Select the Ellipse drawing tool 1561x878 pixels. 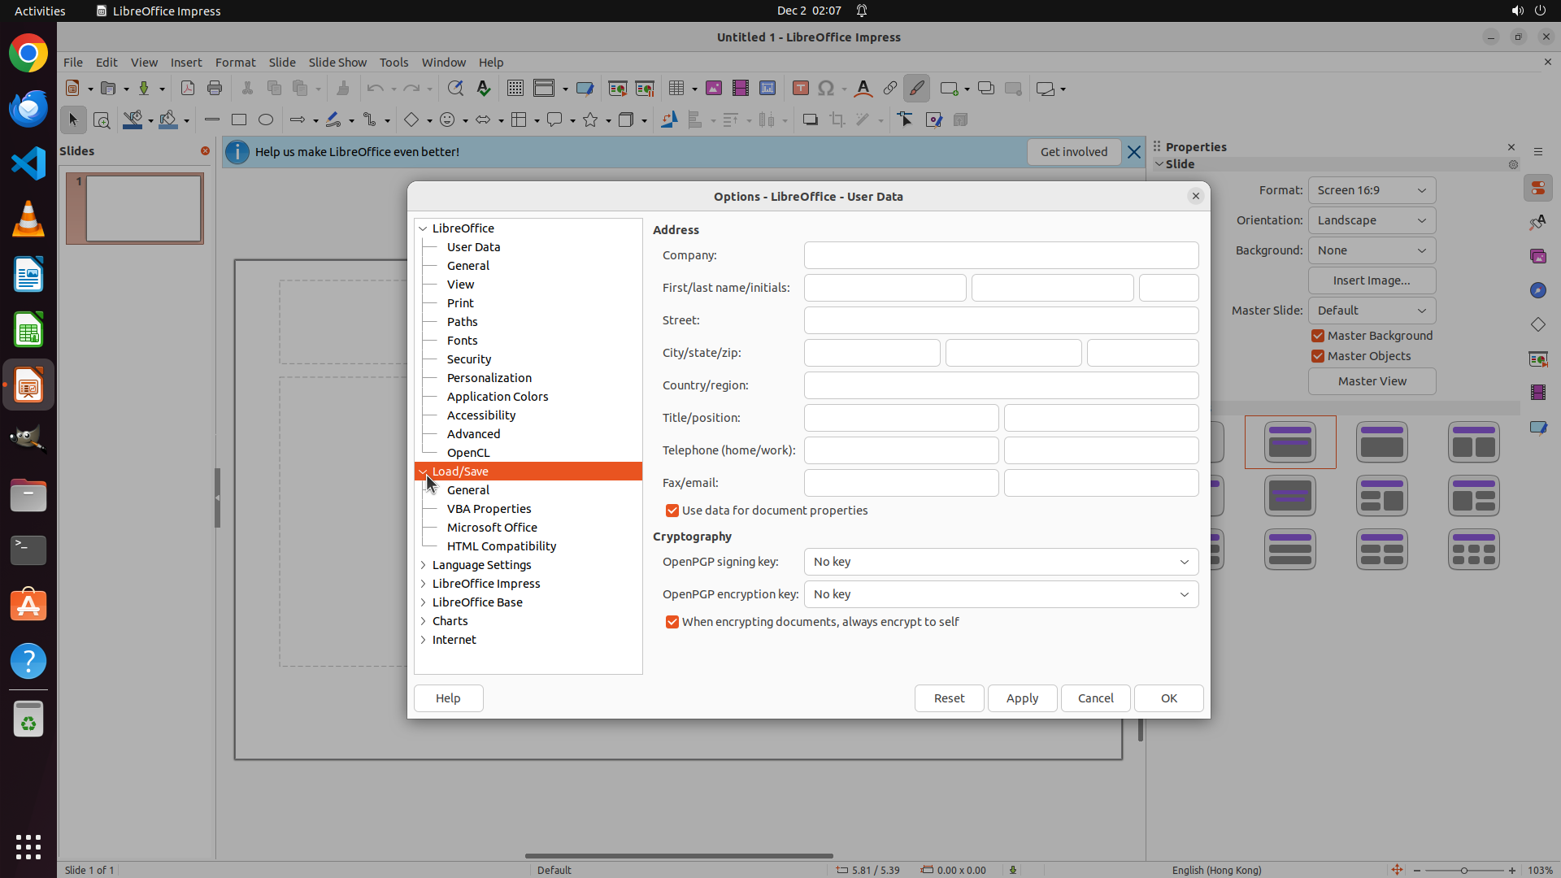[x=266, y=120]
